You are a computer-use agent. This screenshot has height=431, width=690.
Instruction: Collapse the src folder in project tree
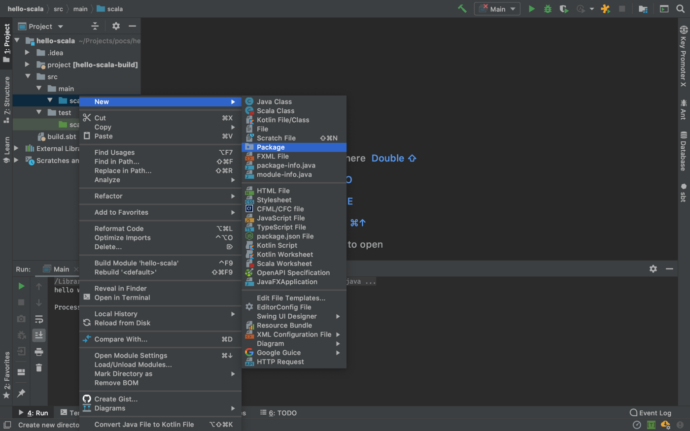[28, 76]
